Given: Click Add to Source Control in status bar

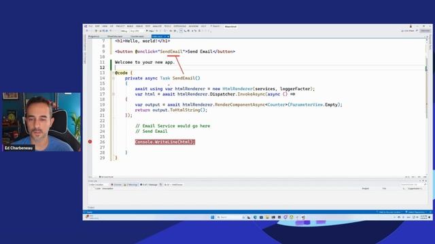Looking at the screenshot, I should pyautogui.click(x=389, y=212).
